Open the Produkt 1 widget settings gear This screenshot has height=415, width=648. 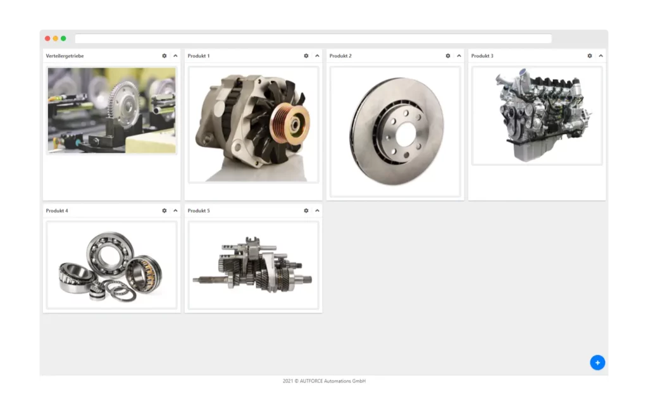[307, 56]
